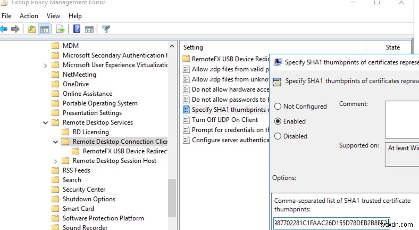Select the Disabled radio button
Screen dimensions: 419x230
[278, 136]
